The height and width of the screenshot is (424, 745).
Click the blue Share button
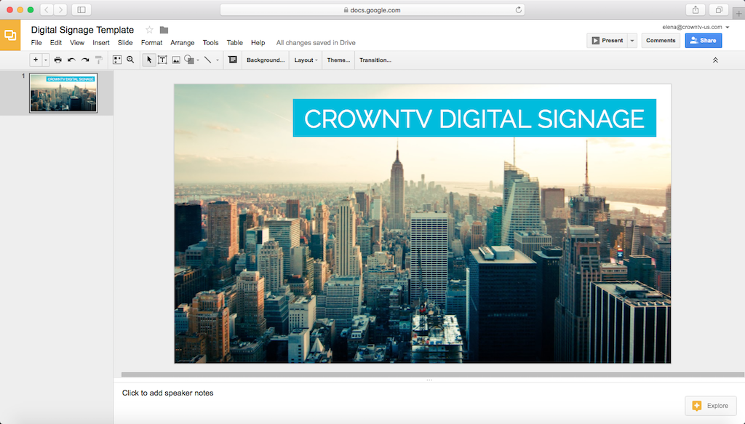(704, 40)
